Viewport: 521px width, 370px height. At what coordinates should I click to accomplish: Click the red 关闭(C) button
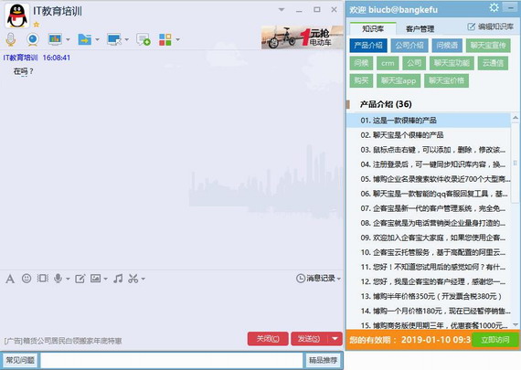268,338
